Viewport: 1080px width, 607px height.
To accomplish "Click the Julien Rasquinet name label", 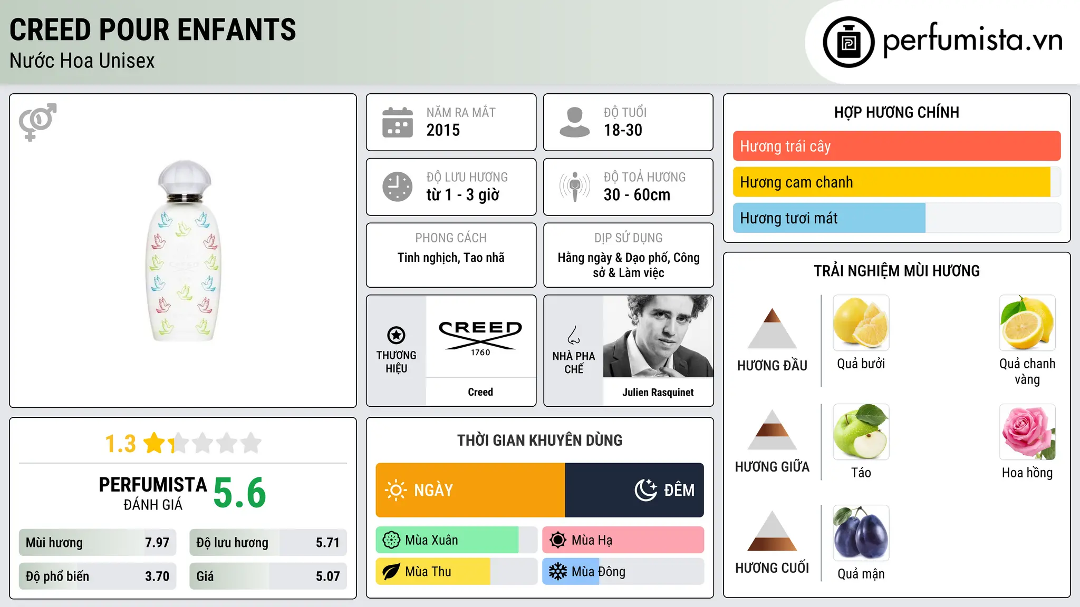I will click(x=658, y=392).
